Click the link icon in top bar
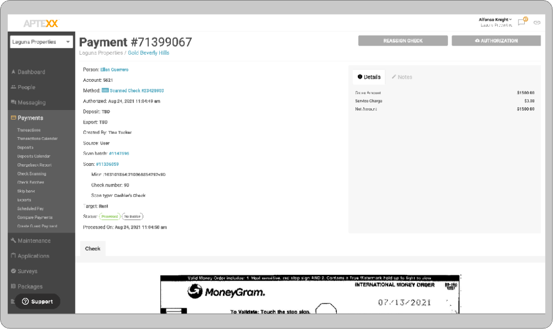The height and width of the screenshot is (329, 553). pos(537,23)
